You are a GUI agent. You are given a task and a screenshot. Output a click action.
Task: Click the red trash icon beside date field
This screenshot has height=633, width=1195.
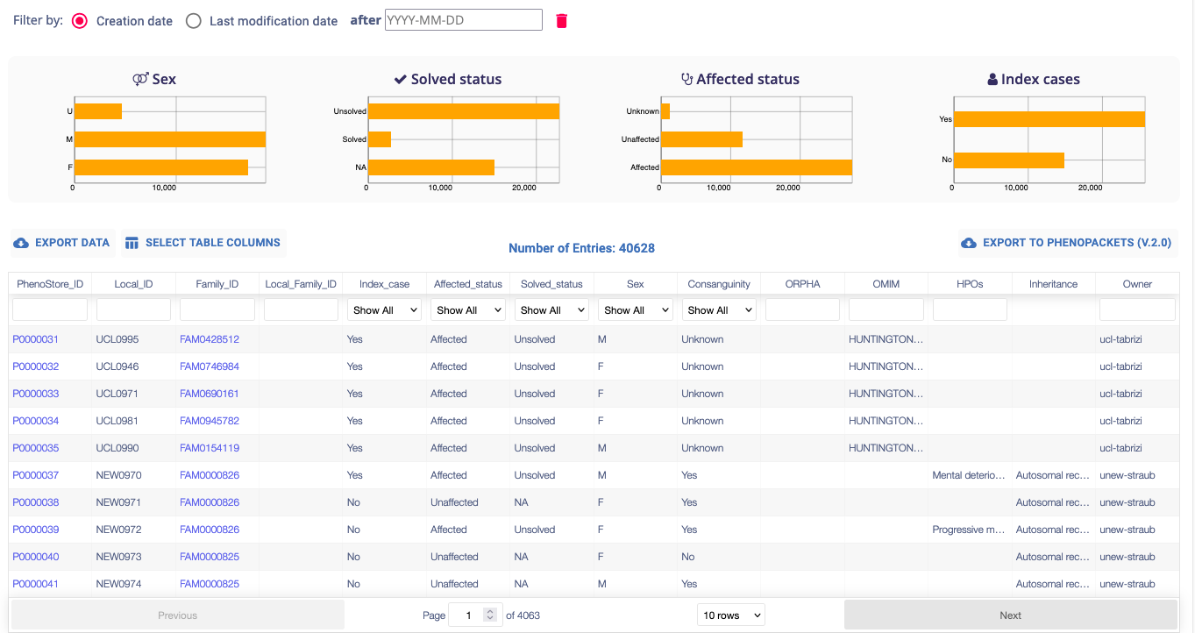[x=562, y=21]
